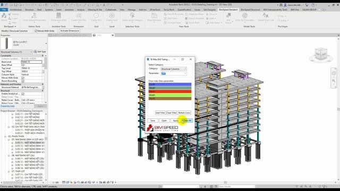
Task: Click the Base Level value field
Action: click(31, 62)
